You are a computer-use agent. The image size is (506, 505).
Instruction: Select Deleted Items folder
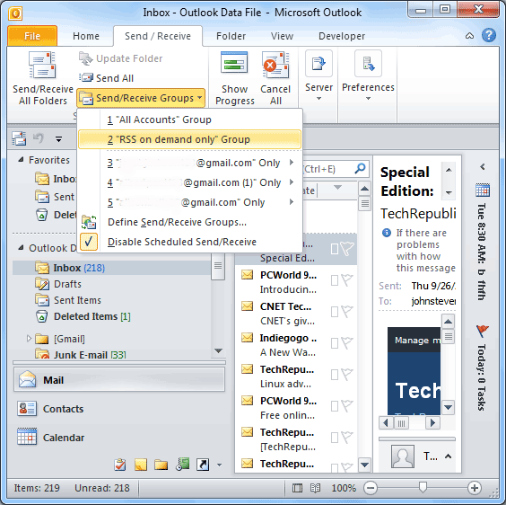point(92,316)
